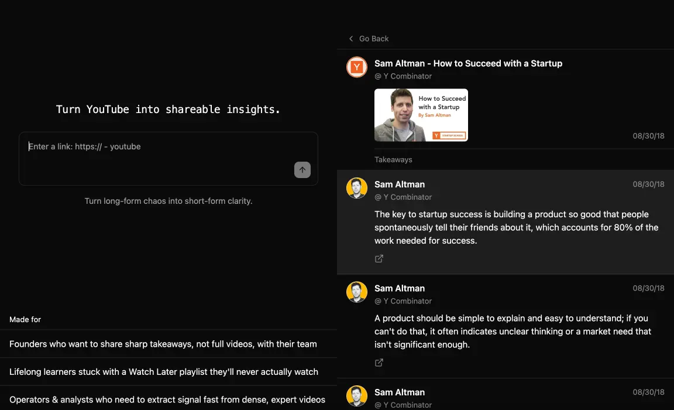Viewport: 674px width, 410px height.
Task: Open external link icon under simple-to-explain takeaway
Action: point(379,363)
